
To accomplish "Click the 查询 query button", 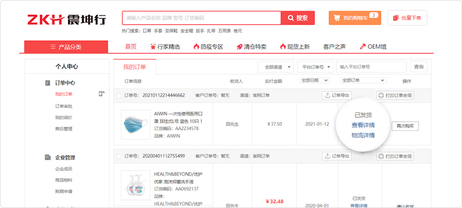I will [x=419, y=67].
